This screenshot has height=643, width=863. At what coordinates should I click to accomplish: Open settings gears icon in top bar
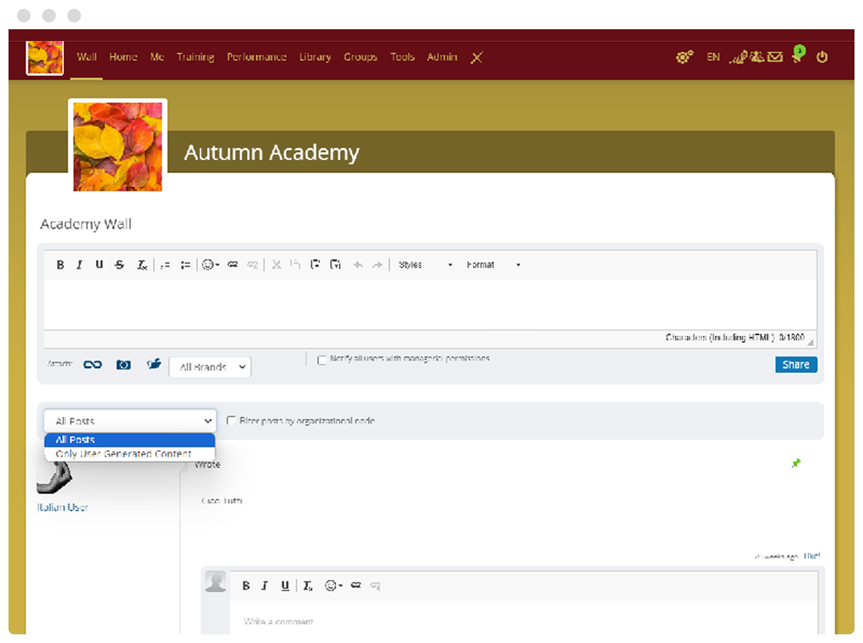point(685,57)
